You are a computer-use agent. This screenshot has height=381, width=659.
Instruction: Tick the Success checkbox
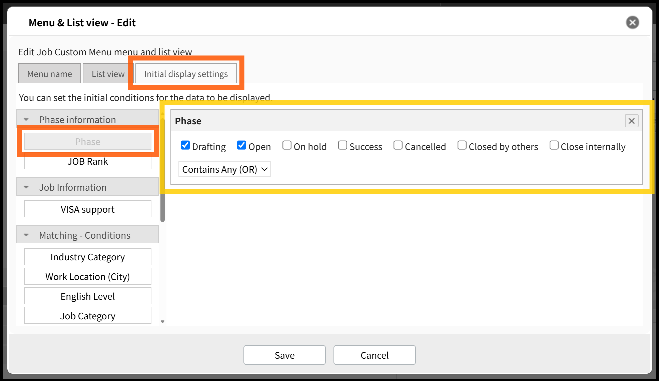[343, 145]
